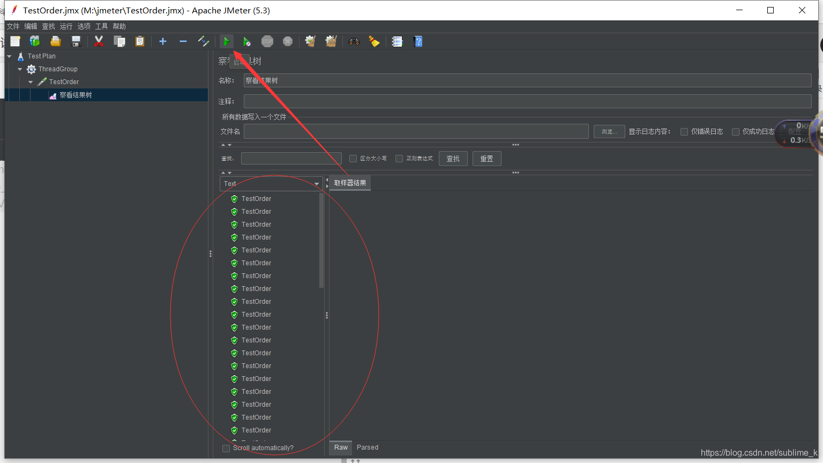Click the Cut scissors icon
Viewport: 823px width, 463px height.
tap(99, 41)
